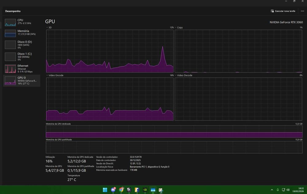Click the value 5,4/27,9 GB
The image size is (307, 194).
55,170
